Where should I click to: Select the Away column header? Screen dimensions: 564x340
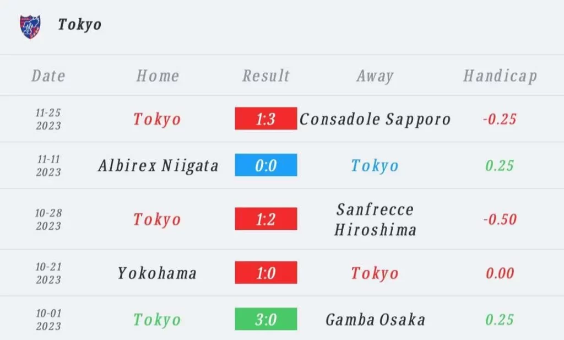(375, 76)
